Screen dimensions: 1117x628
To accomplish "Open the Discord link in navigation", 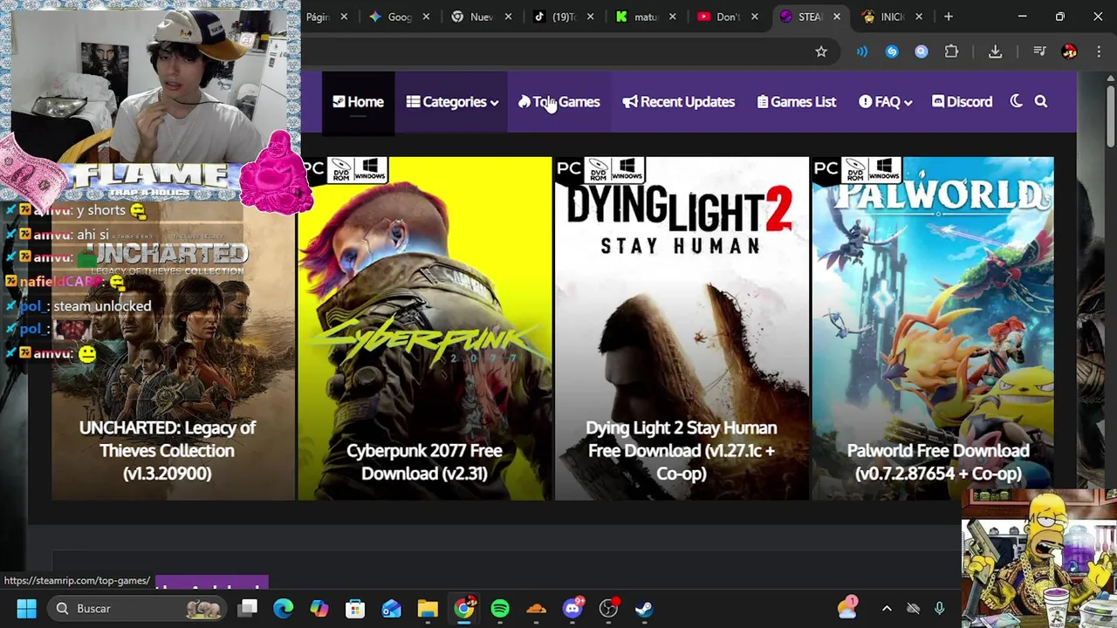I will (x=962, y=102).
